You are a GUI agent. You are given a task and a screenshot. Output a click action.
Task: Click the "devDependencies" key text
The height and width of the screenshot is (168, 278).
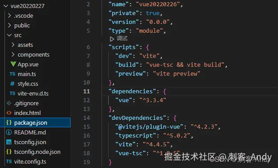(137, 118)
